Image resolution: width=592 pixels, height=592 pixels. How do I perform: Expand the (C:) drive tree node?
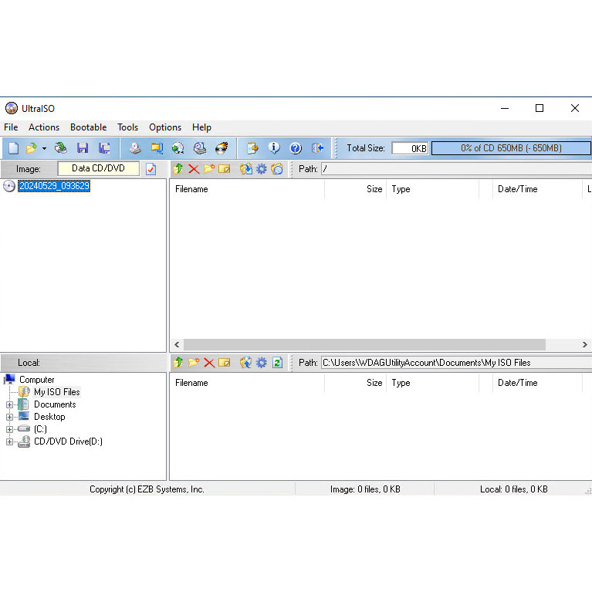point(9,429)
